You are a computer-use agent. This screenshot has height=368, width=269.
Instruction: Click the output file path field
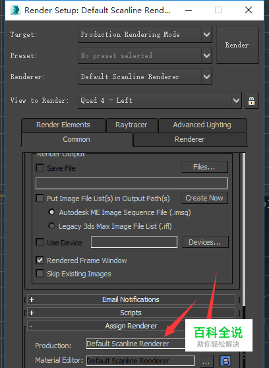[x=131, y=183]
